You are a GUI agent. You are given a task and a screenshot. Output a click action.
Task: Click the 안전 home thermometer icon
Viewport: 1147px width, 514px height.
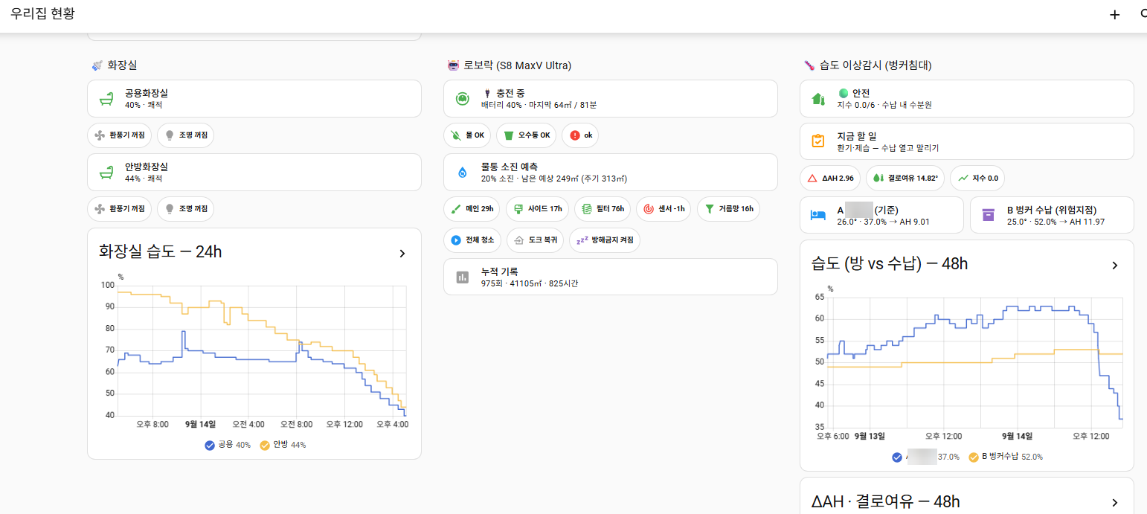[818, 99]
